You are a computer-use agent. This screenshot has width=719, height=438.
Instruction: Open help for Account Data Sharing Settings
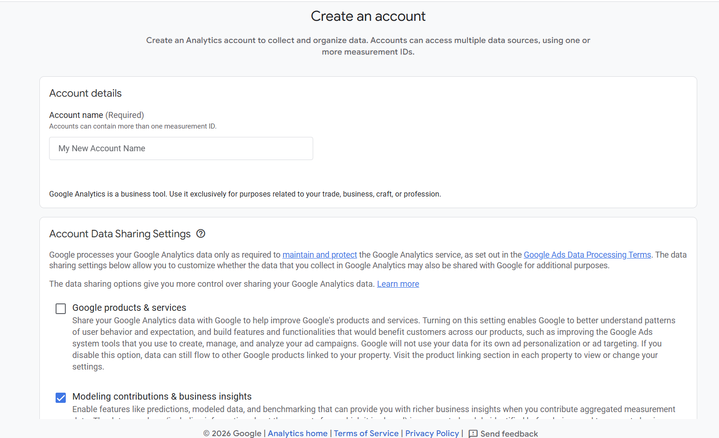(201, 234)
